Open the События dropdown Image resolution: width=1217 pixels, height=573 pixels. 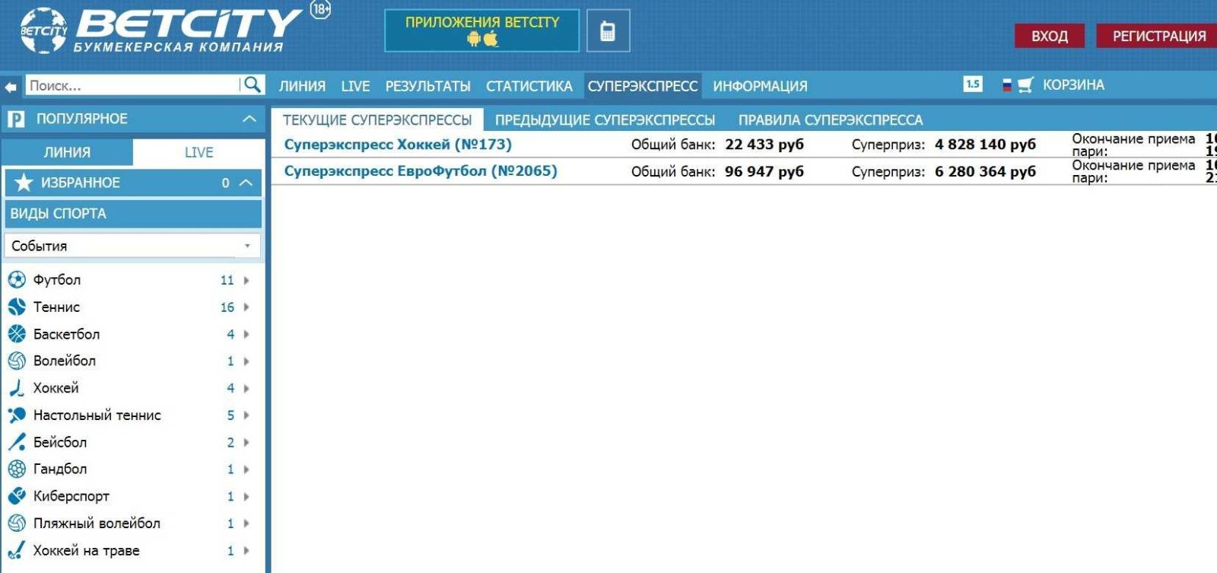click(x=132, y=246)
